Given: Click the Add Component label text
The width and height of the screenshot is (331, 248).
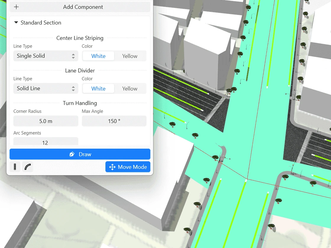Looking at the screenshot, I should coord(83,7).
